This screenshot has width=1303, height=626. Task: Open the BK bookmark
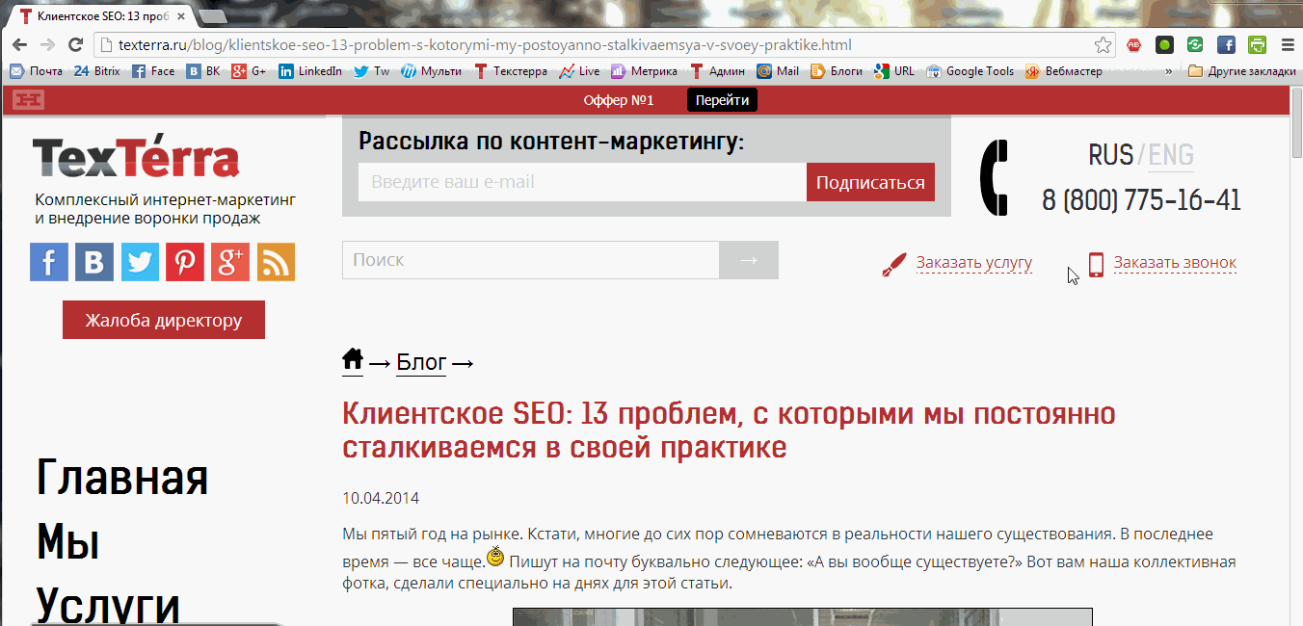coord(204,71)
